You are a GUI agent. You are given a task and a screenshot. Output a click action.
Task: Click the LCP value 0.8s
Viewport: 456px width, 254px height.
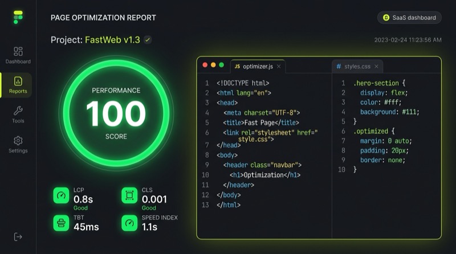pyautogui.click(x=83, y=199)
